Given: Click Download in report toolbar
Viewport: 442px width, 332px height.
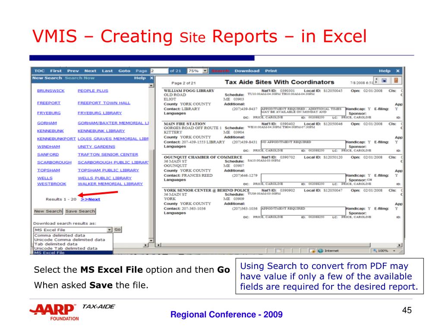Looking at the screenshot, I should coord(247,71).
